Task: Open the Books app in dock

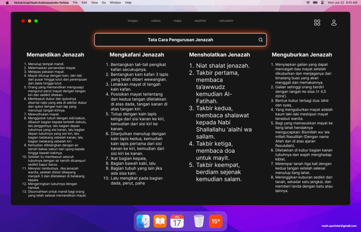Action: coord(160,221)
